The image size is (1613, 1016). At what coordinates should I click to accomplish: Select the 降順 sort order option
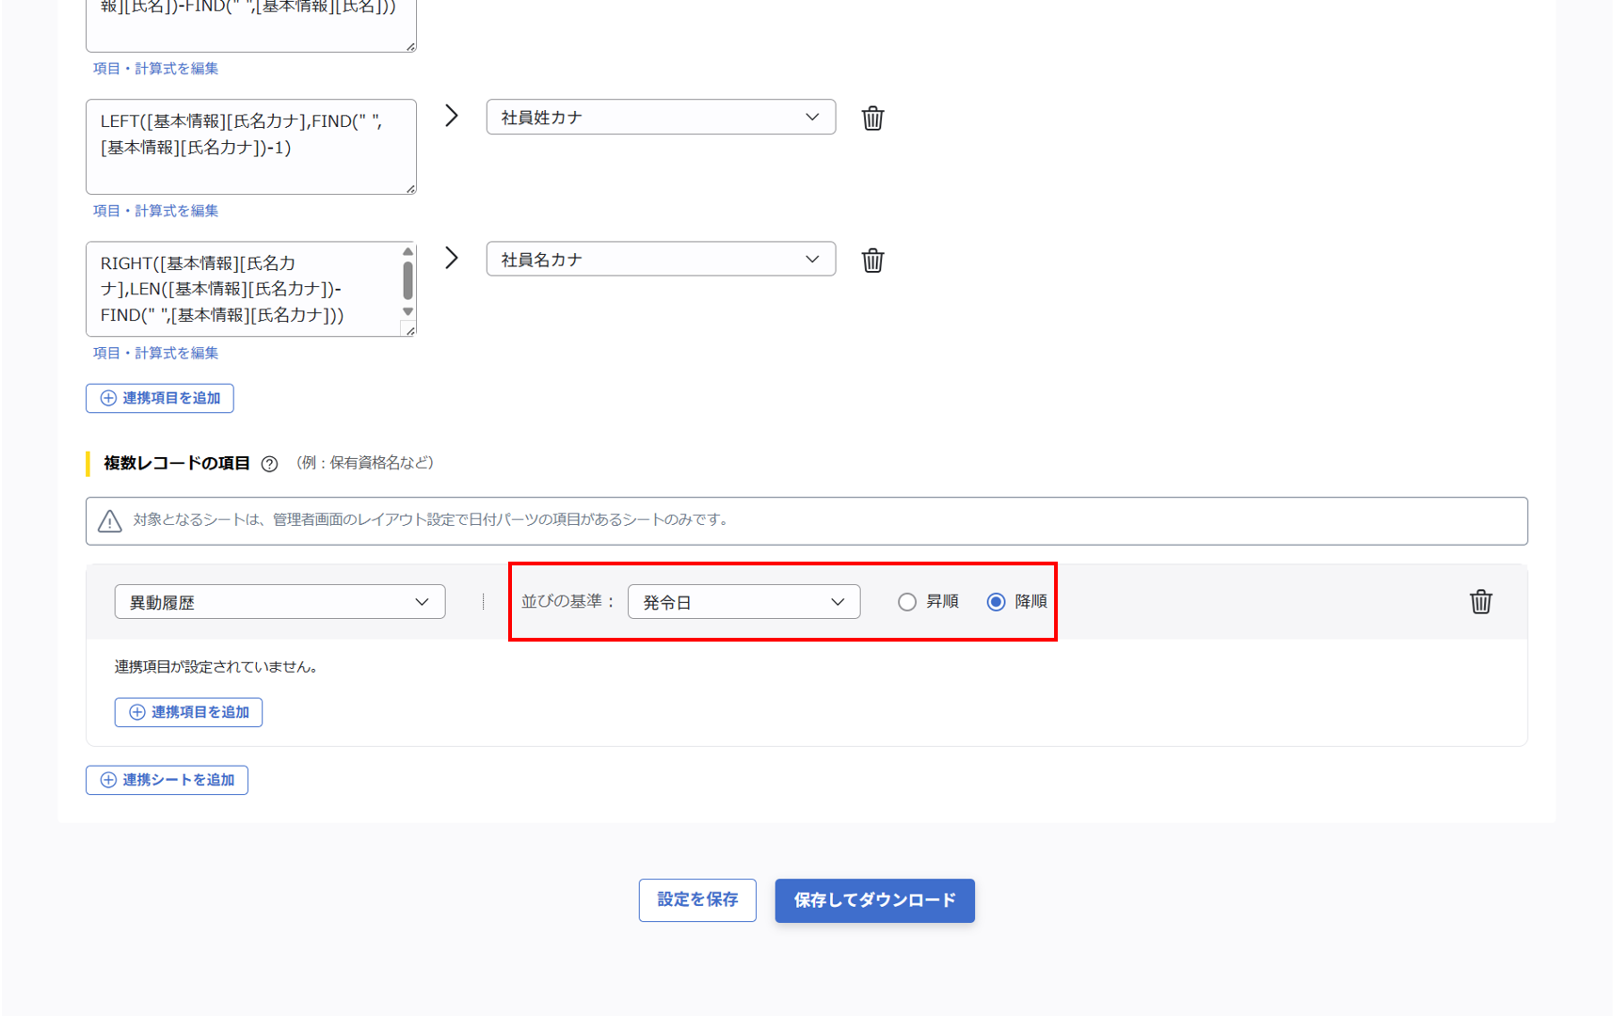(x=995, y=601)
